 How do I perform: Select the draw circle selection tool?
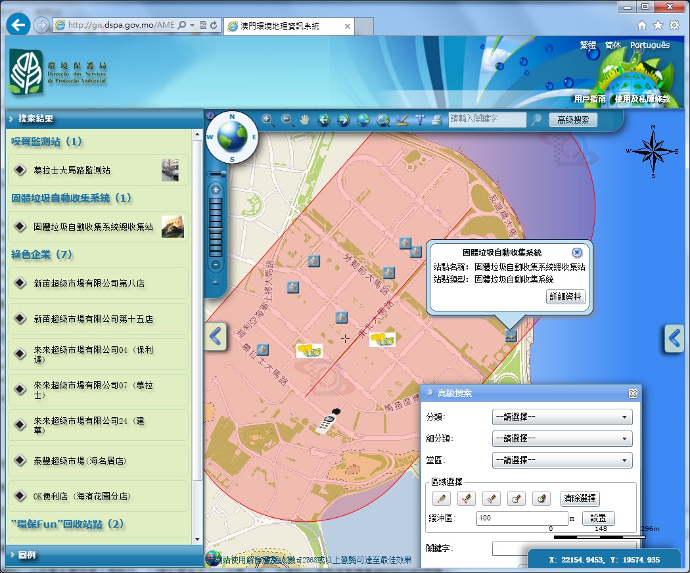pyautogui.click(x=541, y=498)
